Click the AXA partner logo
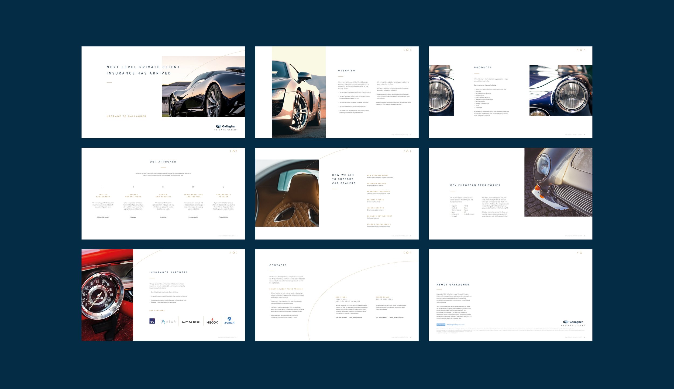This screenshot has width=674, height=389. coord(152,321)
